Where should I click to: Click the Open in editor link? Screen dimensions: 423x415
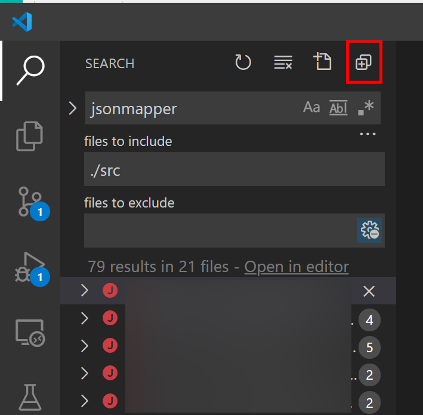[297, 267]
